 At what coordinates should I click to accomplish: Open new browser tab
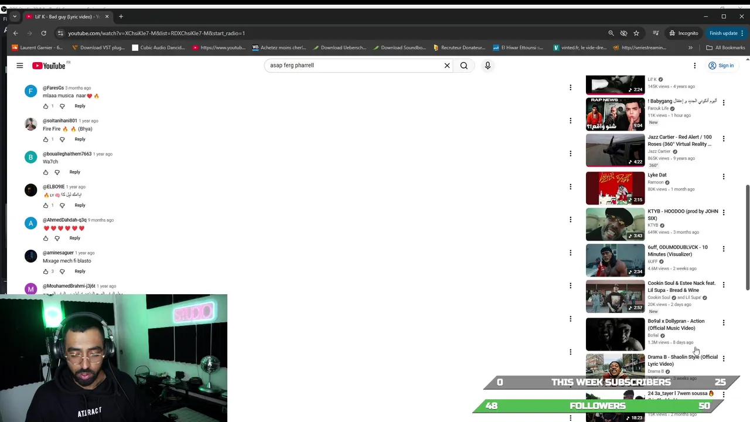(x=121, y=16)
